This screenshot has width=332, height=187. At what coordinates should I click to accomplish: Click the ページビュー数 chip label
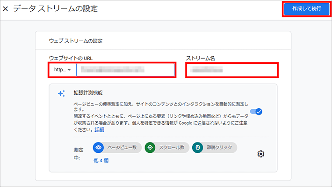[x=122, y=148]
